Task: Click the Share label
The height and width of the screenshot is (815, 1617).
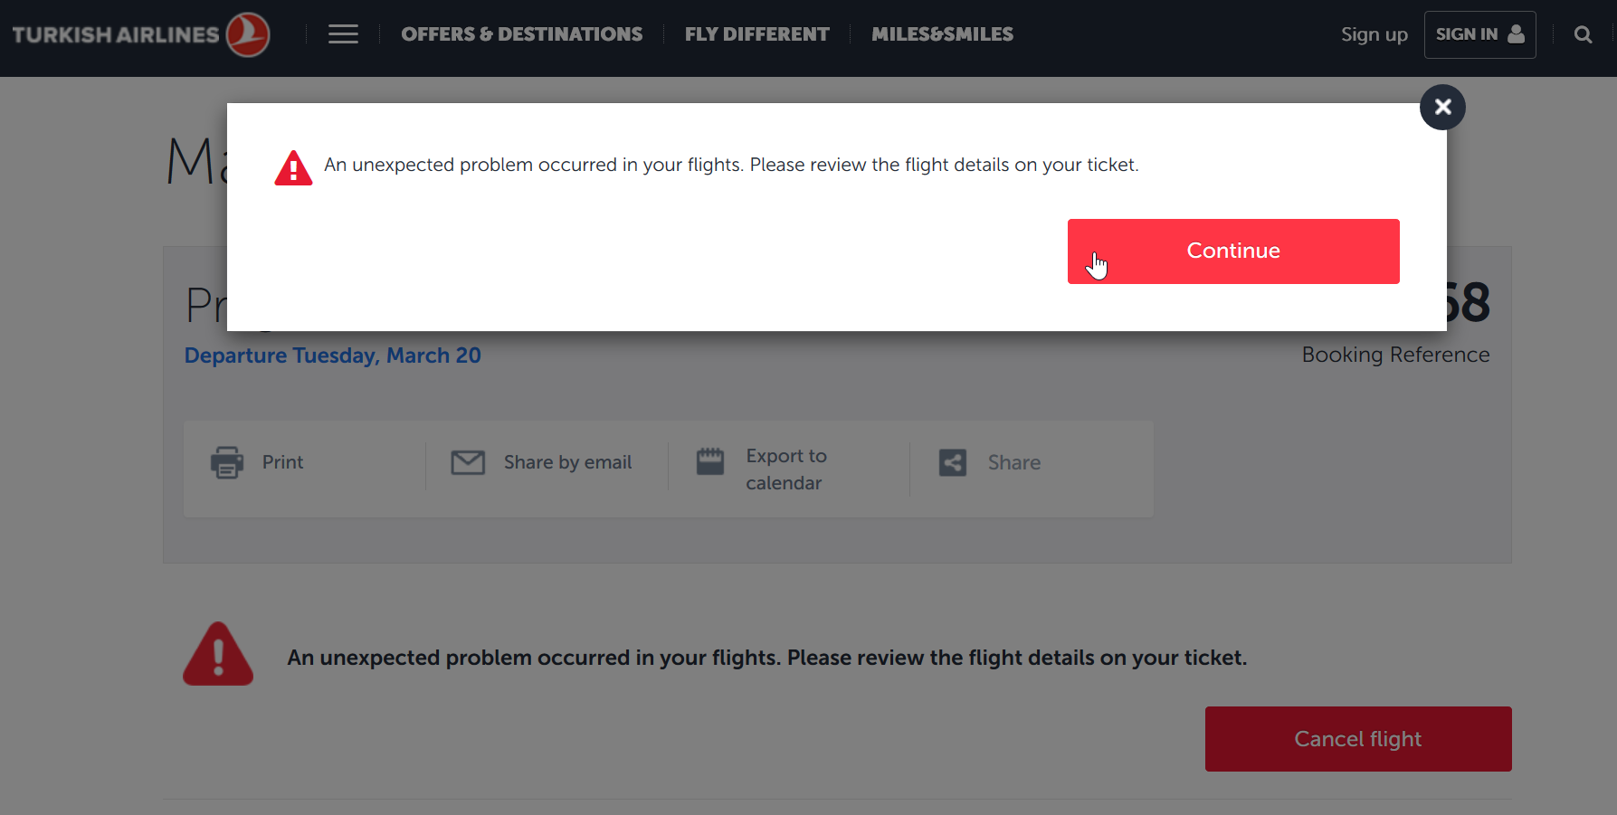Action: (1014, 462)
